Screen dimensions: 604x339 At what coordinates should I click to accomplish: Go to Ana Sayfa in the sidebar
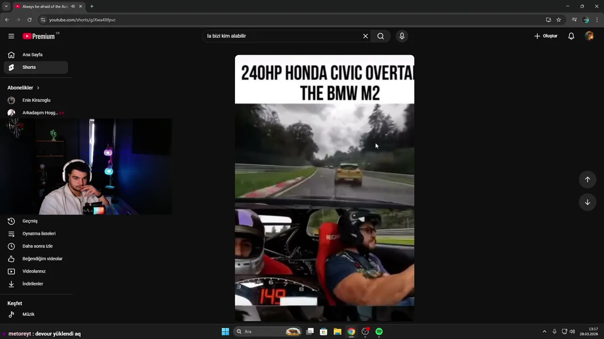[36, 55]
